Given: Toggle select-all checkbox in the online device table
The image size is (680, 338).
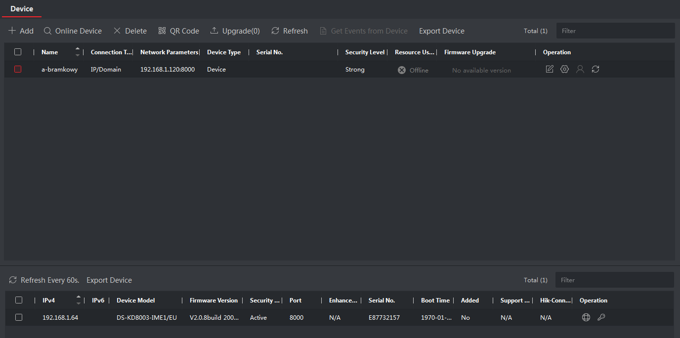Looking at the screenshot, I should point(19,300).
